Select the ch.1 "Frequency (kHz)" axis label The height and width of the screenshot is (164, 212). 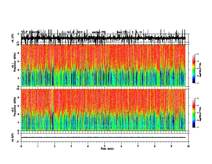[15, 62]
